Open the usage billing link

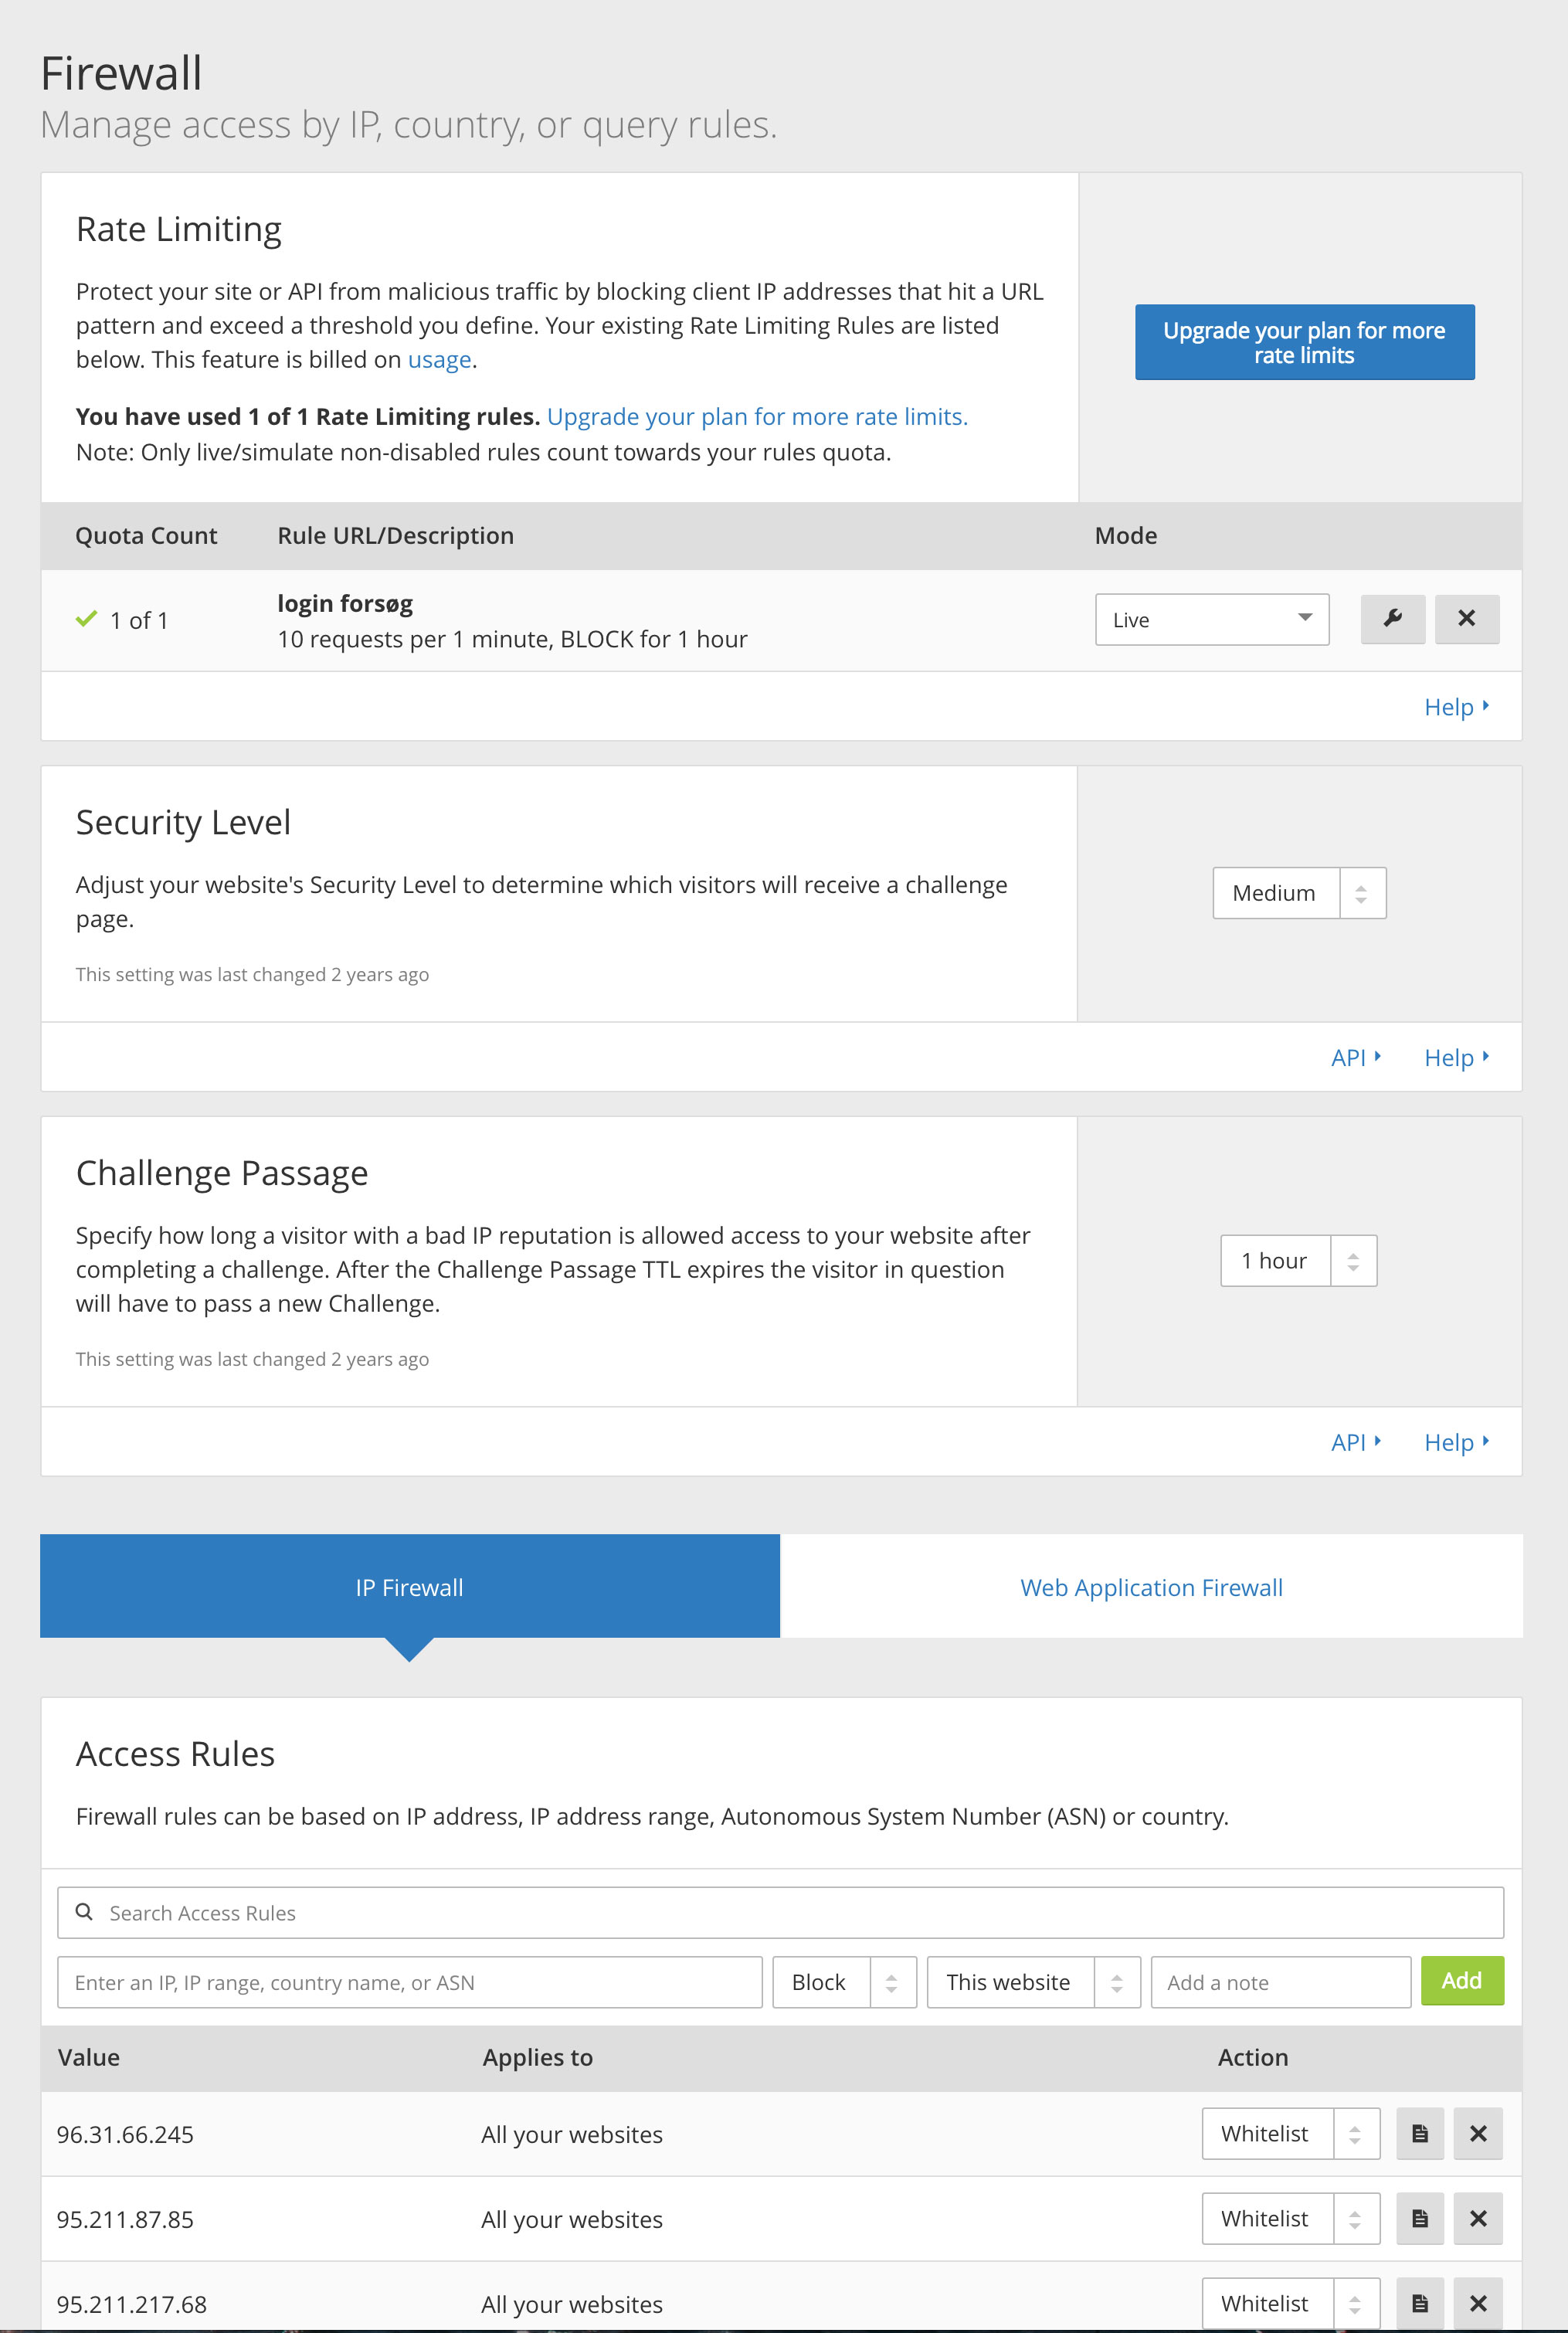click(x=439, y=360)
